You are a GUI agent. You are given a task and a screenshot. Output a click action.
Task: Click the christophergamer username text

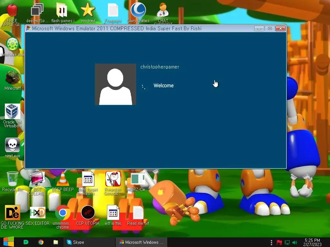pos(160,67)
